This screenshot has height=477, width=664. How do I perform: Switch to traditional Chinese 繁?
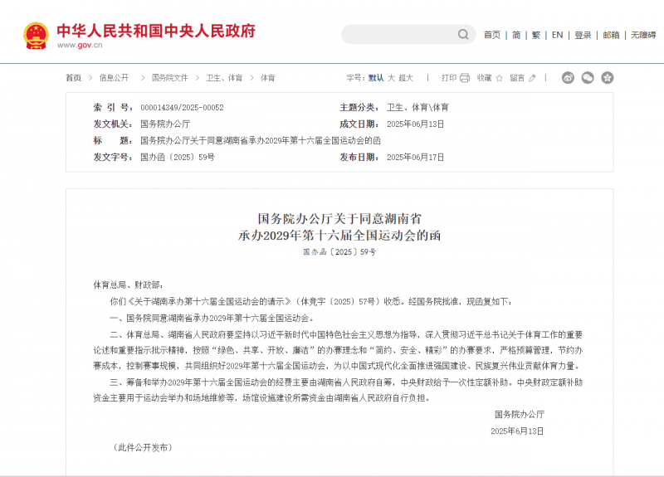tap(536, 35)
